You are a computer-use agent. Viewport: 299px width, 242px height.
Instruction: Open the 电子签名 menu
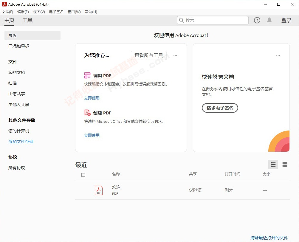pos(56,12)
